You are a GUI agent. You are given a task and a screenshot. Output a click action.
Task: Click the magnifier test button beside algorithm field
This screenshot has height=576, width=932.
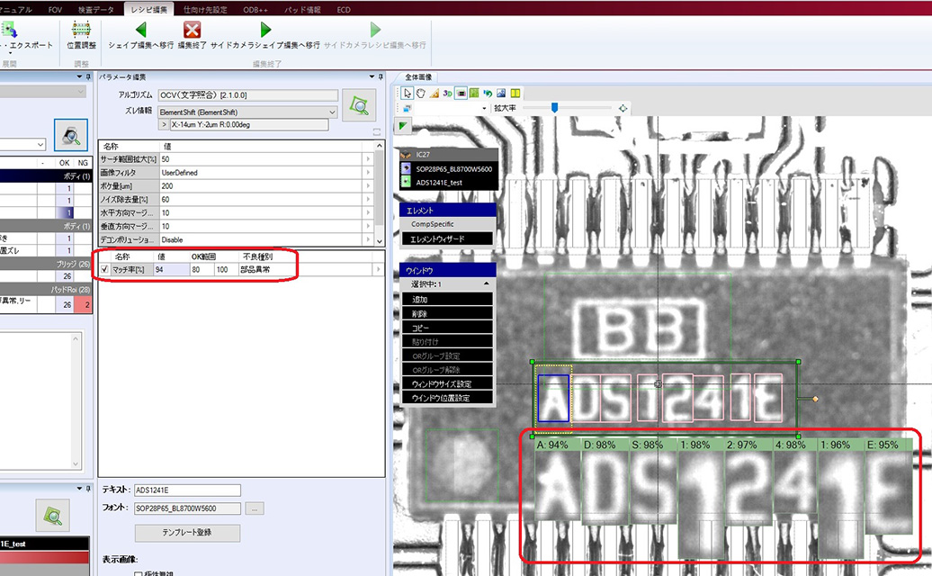click(359, 105)
